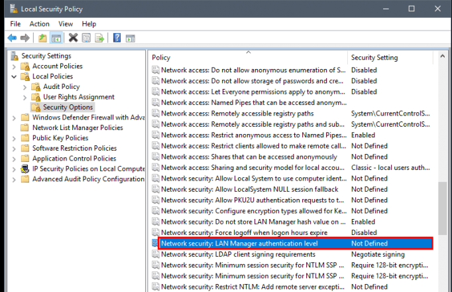Click the User Rights Assignment folder icon
The image size is (452, 292).
(36, 98)
